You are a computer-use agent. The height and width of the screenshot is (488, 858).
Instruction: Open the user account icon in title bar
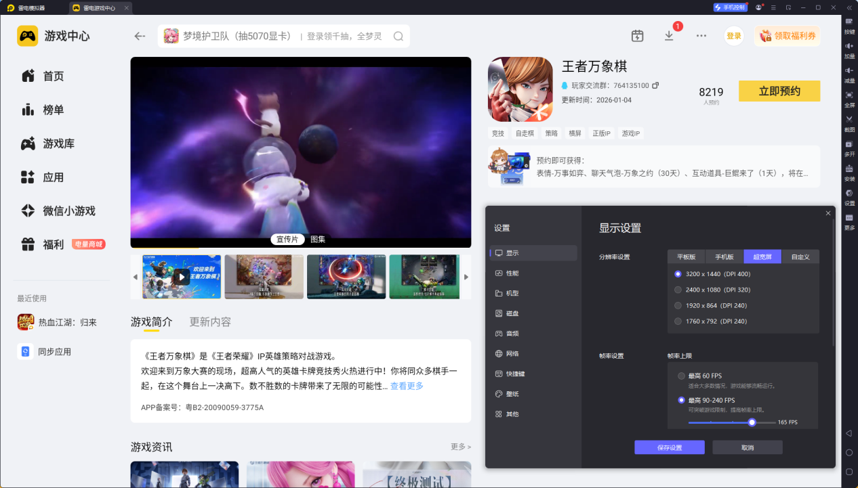pyautogui.click(x=758, y=7)
